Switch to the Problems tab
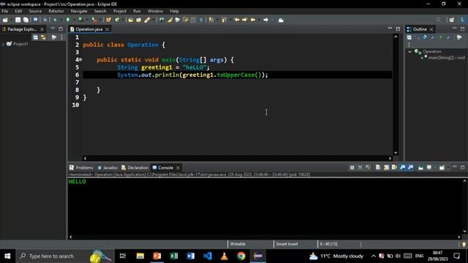The image size is (468, 263). click(81, 167)
